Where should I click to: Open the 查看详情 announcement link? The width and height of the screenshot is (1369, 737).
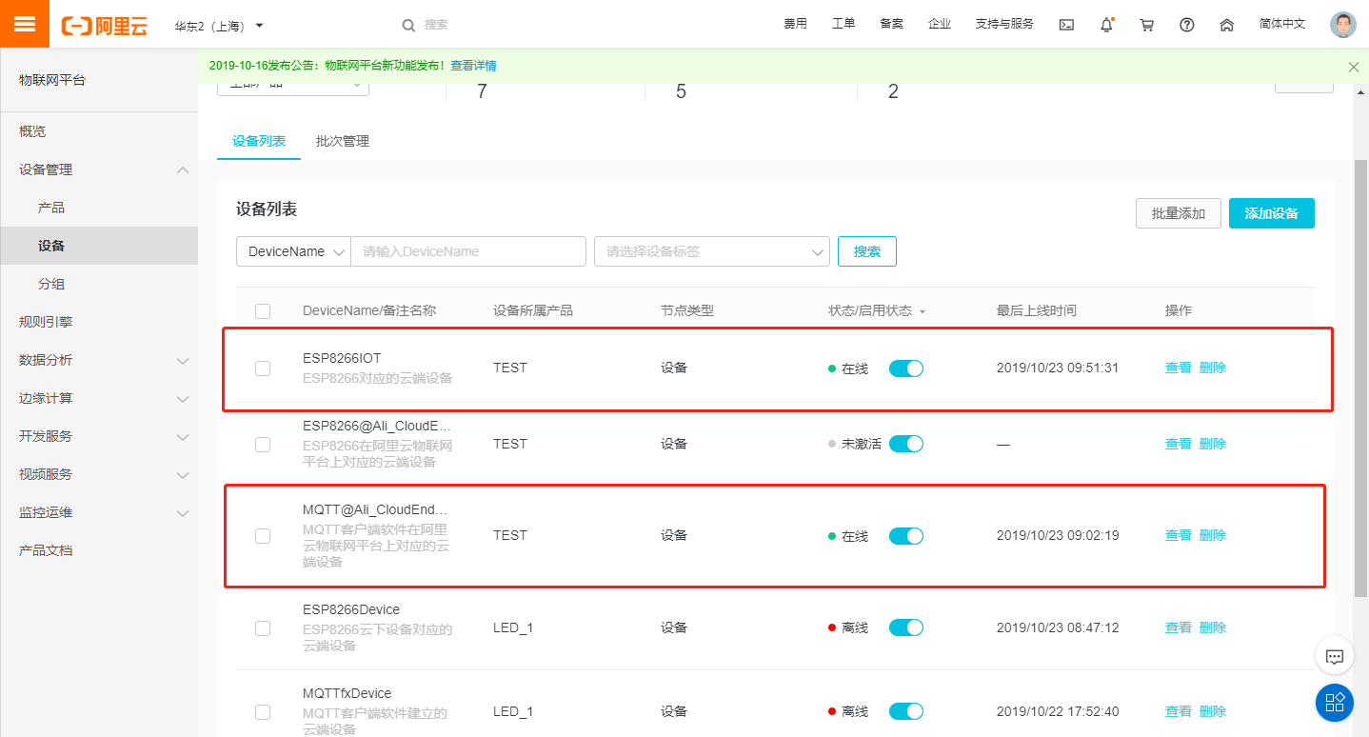473,66
